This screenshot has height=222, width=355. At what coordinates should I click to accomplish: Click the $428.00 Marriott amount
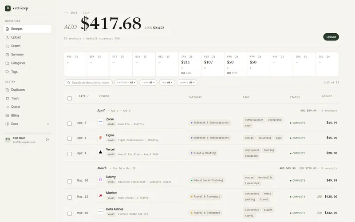(x=331, y=197)
